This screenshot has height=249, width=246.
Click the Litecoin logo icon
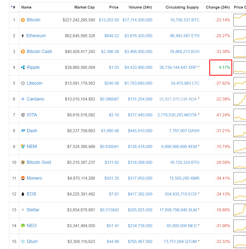[23, 83]
